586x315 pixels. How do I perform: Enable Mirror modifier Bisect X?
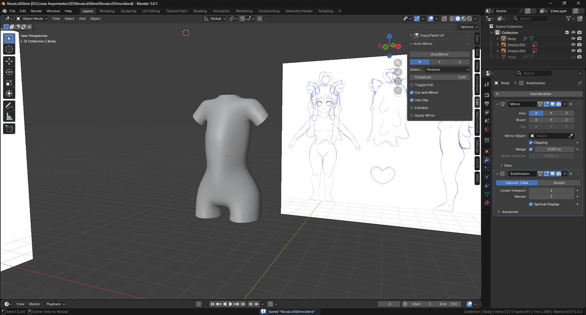536,120
